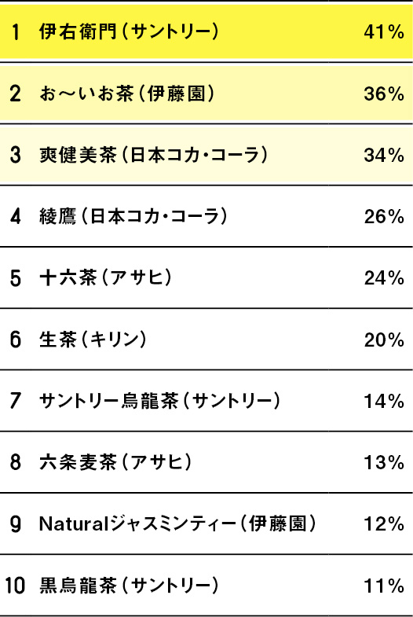Click the 34% percentage value
413x617 pixels.
[384, 155]
